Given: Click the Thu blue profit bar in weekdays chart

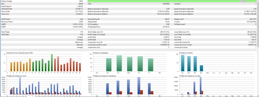Looking at the screenshot, I should pyautogui.click(x=139, y=86).
